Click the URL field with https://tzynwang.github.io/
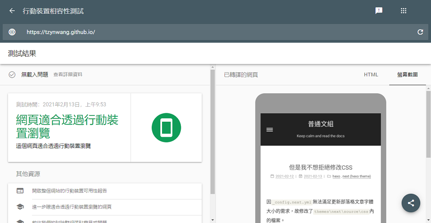 click(x=215, y=32)
